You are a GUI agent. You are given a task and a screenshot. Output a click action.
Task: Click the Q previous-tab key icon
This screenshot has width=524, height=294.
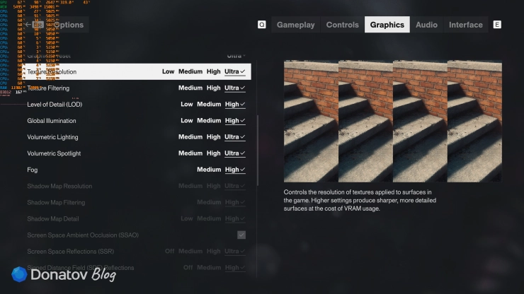[x=262, y=25]
